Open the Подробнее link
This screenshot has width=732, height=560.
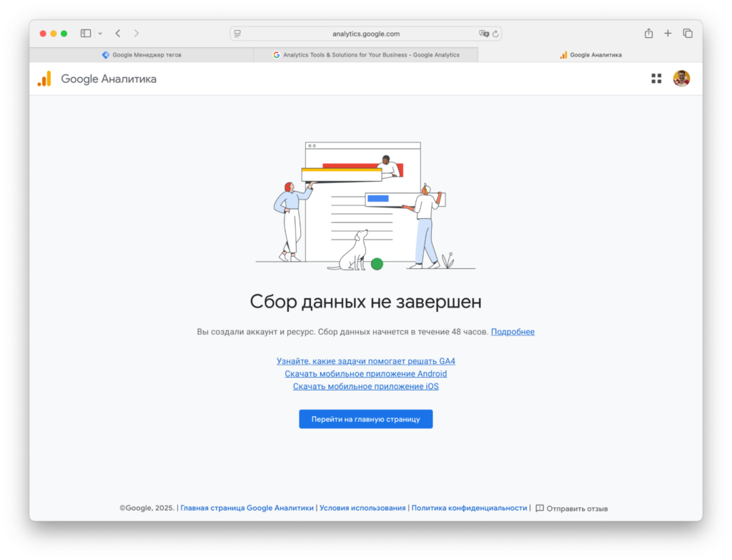pos(513,332)
